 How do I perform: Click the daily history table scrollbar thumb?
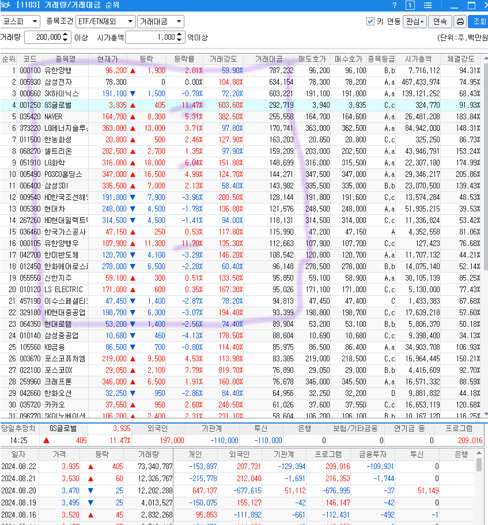tap(479, 464)
